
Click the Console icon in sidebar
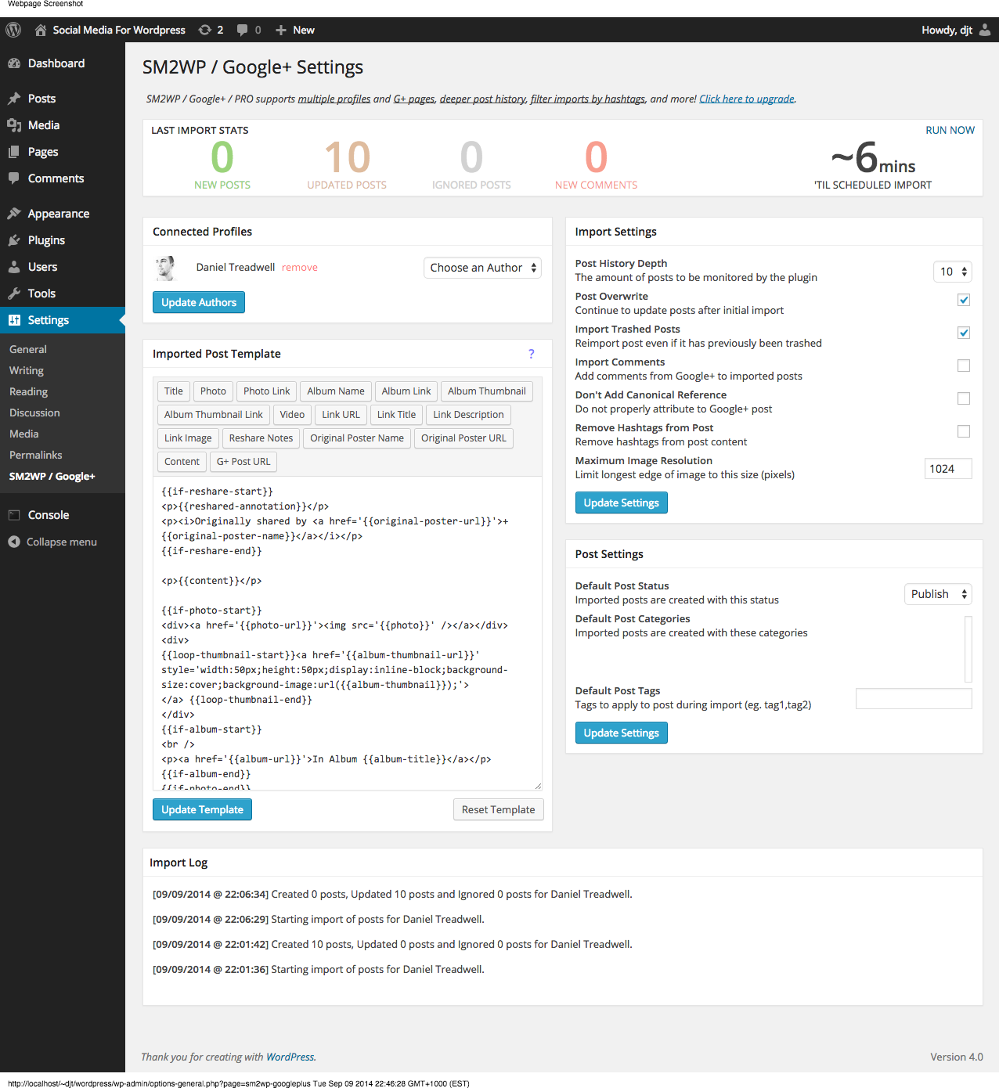[14, 515]
